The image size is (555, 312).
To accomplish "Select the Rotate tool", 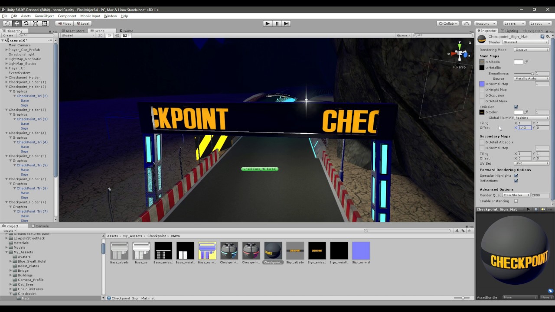I will 26,23.
